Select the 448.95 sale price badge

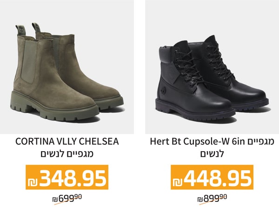click(x=212, y=177)
